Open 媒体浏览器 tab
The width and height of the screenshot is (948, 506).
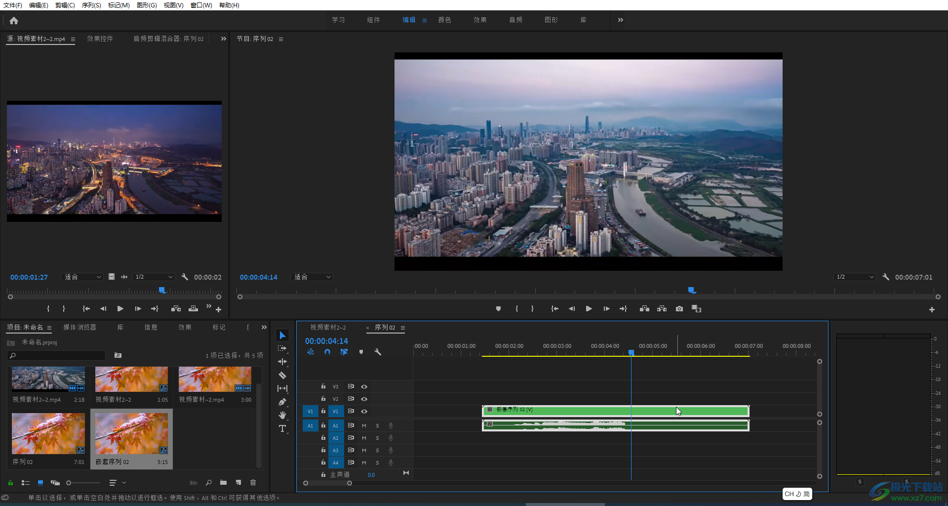pyautogui.click(x=79, y=327)
